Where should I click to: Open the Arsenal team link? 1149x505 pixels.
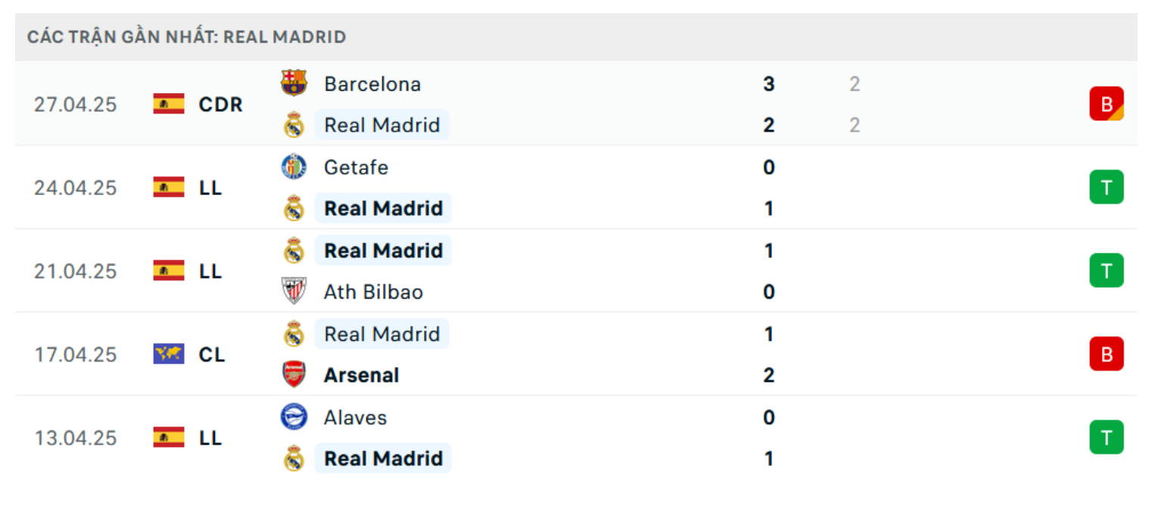(362, 375)
